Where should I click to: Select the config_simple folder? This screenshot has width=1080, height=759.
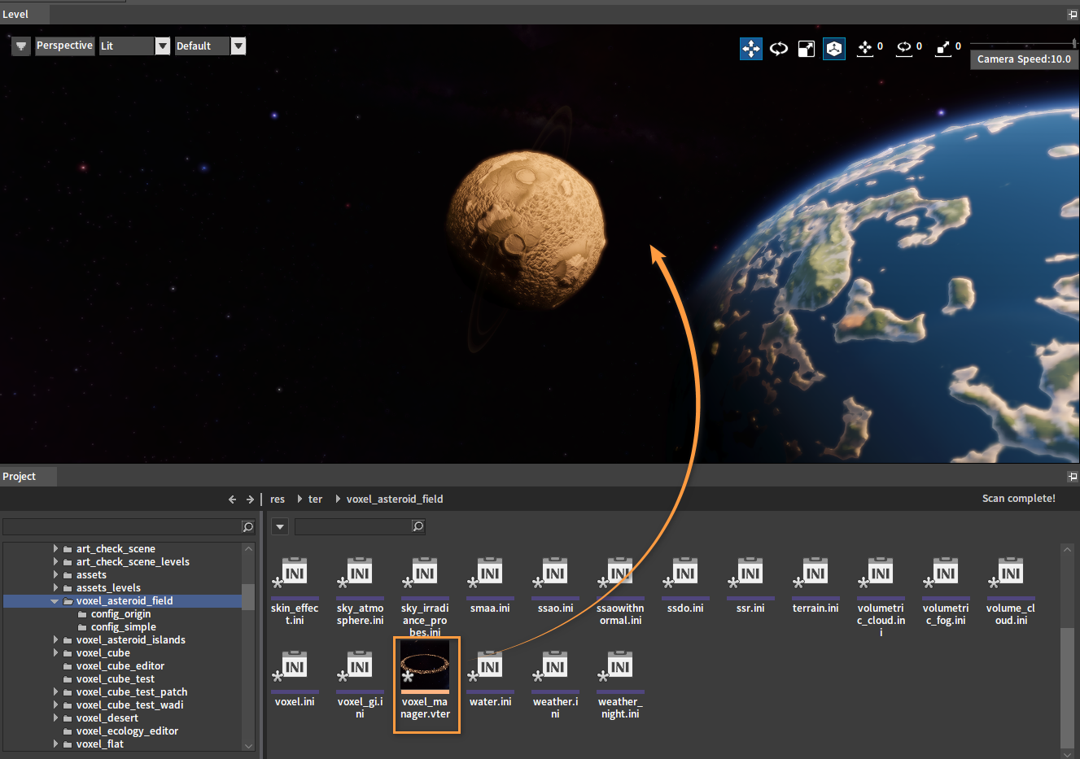[x=123, y=626]
